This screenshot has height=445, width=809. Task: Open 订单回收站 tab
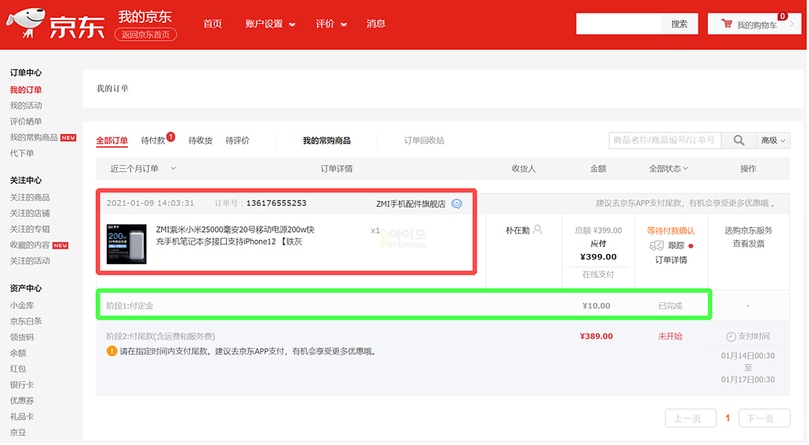pos(423,140)
